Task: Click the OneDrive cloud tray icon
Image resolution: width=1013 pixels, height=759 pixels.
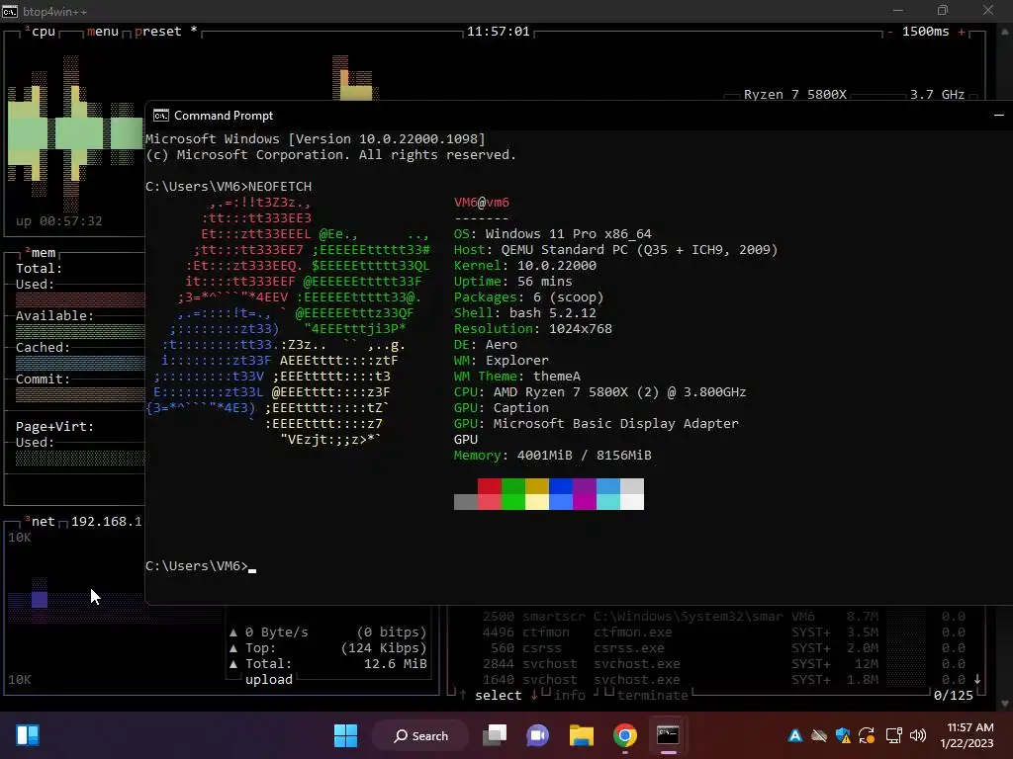Action: point(819,735)
